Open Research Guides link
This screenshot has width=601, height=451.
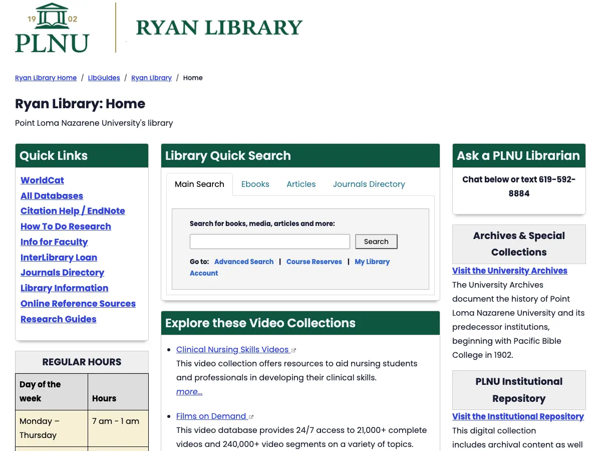[x=58, y=319]
